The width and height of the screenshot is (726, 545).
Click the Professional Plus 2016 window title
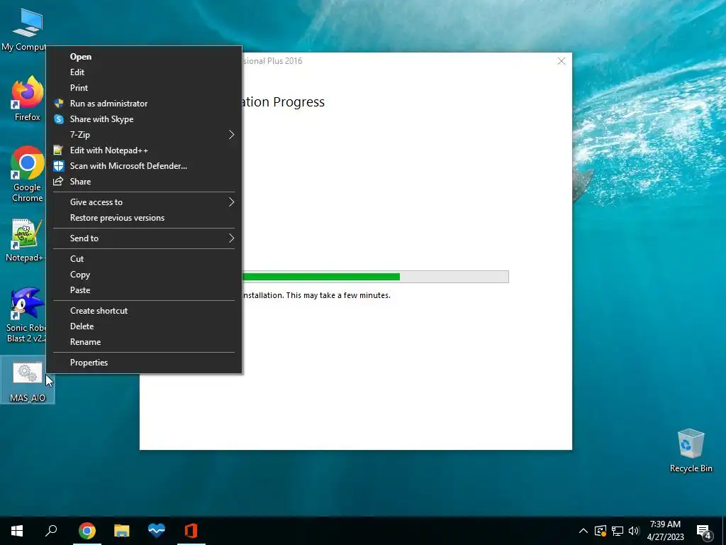click(x=272, y=61)
